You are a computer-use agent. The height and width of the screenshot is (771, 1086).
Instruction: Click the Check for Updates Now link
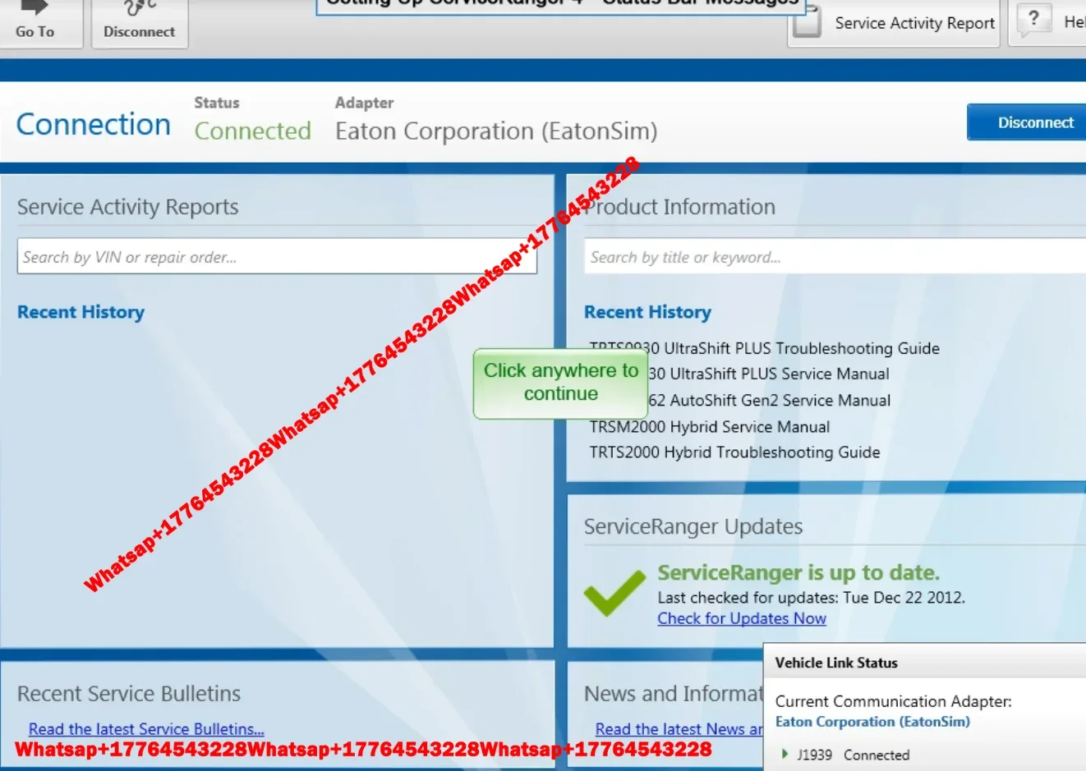(742, 618)
